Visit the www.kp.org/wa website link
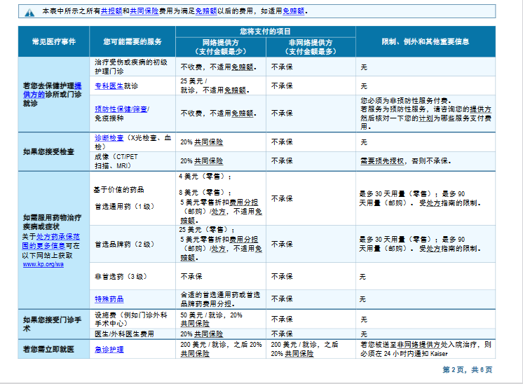523x384 pixels. pyautogui.click(x=43, y=264)
